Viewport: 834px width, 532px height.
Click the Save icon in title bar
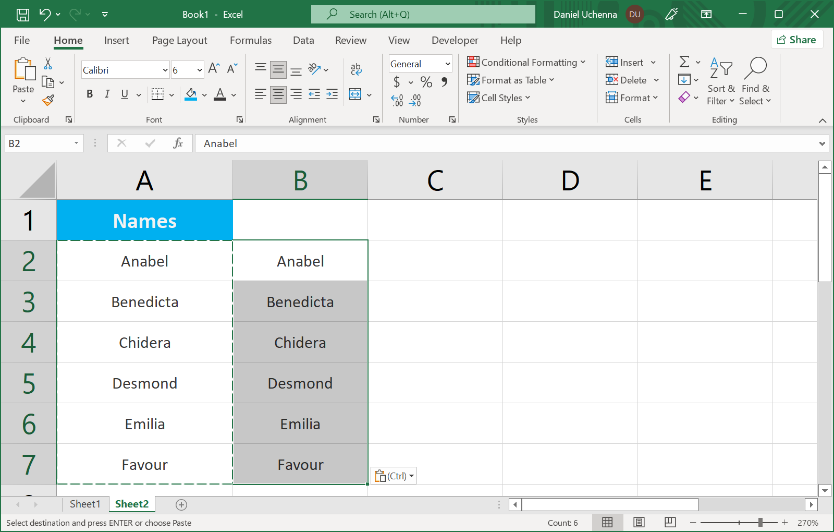23,15
